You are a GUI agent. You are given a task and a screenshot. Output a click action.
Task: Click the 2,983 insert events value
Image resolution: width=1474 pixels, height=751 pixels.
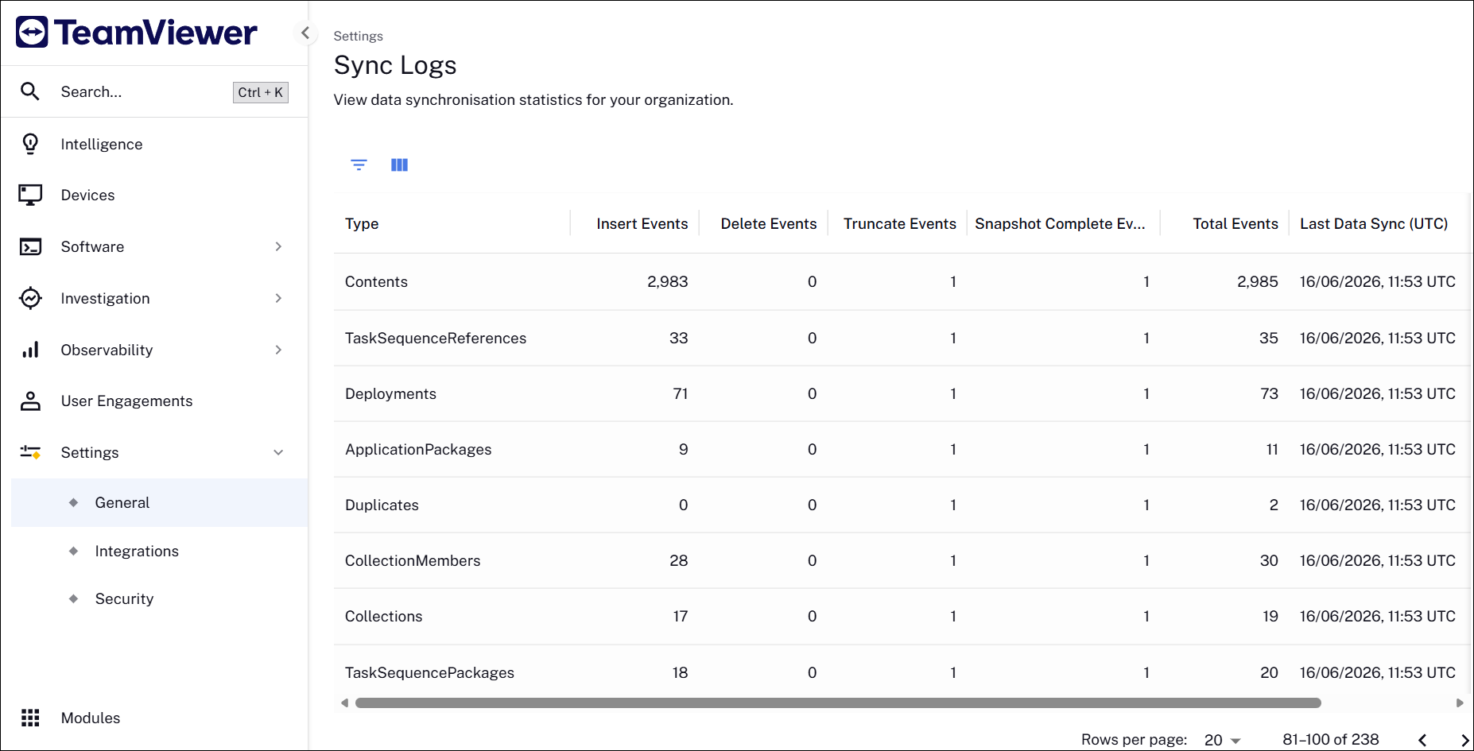tap(668, 281)
